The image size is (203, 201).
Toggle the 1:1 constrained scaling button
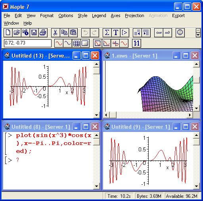click(136, 43)
